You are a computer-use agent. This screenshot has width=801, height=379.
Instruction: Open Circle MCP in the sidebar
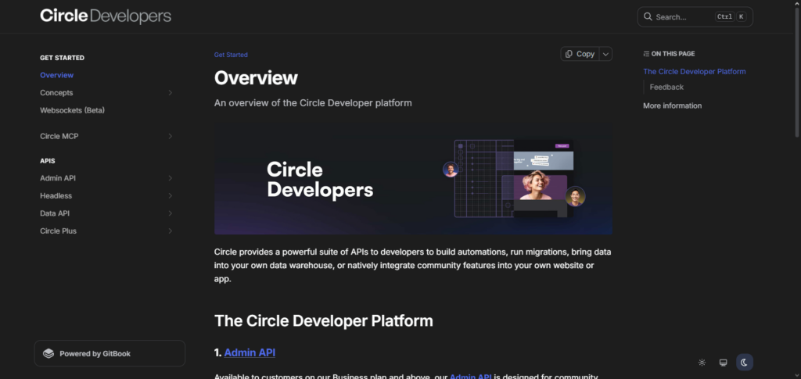59,136
